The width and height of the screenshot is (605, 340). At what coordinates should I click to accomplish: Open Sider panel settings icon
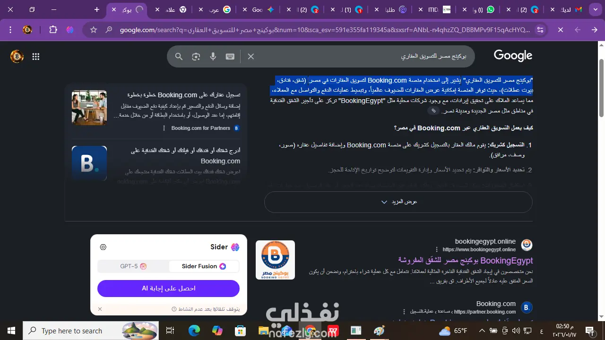(x=103, y=247)
